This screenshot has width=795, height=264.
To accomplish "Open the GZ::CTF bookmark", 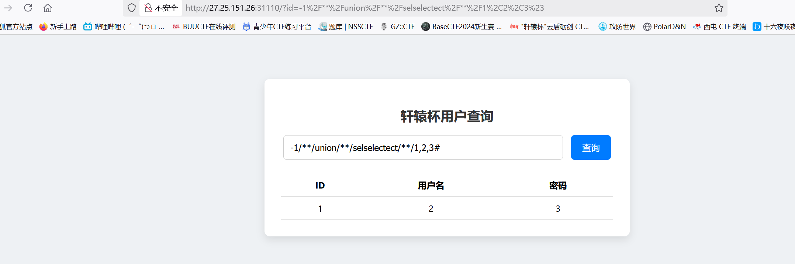I will [398, 27].
